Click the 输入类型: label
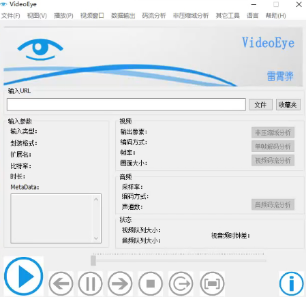Viewport: 306px width, 297px height. tap(24, 131)
